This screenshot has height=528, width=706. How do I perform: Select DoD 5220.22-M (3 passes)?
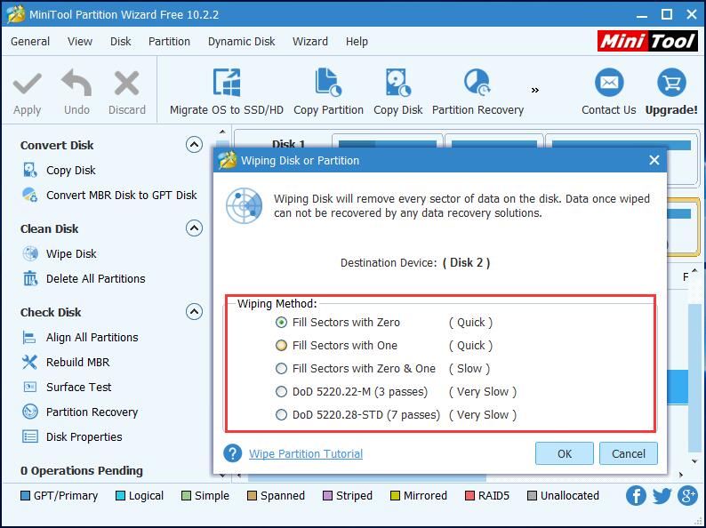click(x=281, y=392)
